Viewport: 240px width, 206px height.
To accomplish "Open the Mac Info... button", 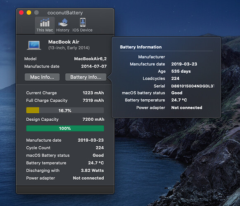I will point(42,77).
